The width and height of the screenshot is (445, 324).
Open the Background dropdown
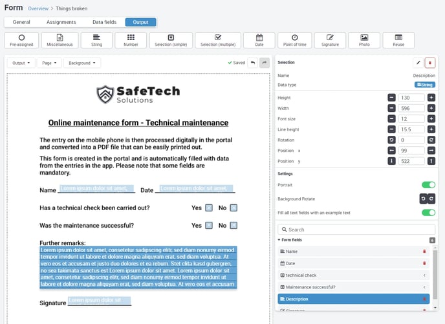pyautogui.click(x=82, y=63)
